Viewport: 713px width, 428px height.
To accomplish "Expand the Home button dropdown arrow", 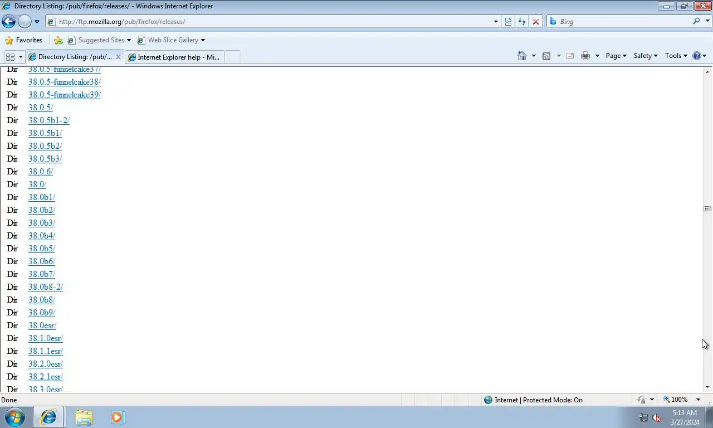I will coord(534,56).
